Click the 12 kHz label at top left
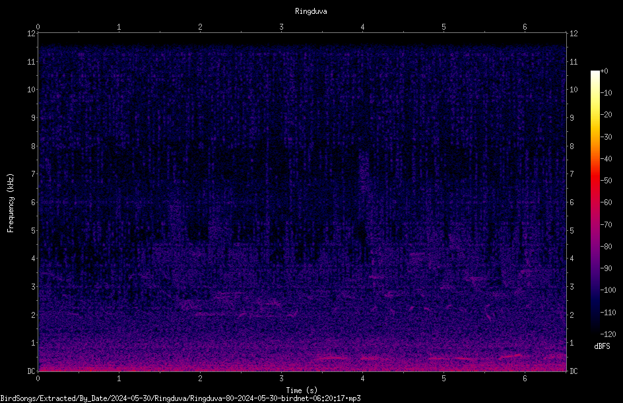The height and width of the screenshot is (403, 623). pos(32,34)
